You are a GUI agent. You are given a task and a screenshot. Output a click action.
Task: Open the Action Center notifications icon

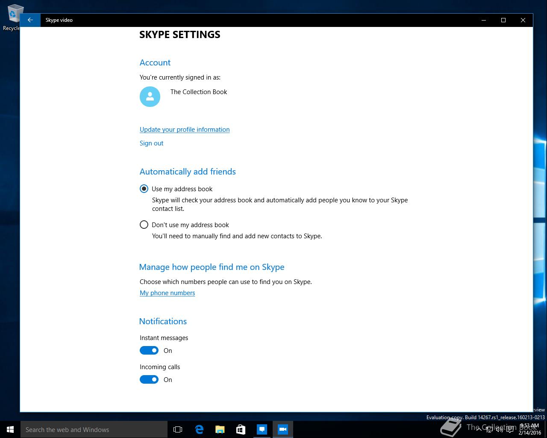click(x=510, y=429)
